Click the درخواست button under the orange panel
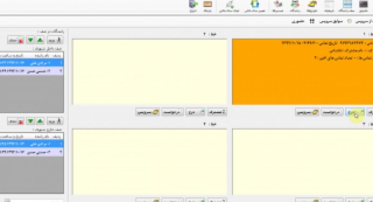373x202 pixels. 330,112
